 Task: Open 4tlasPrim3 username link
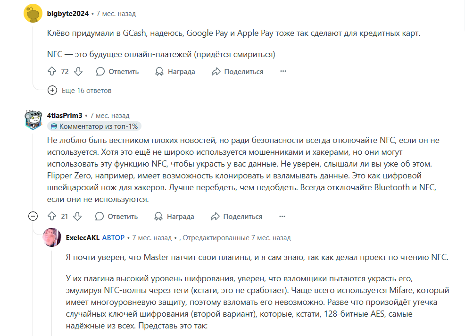pos(65,115)
